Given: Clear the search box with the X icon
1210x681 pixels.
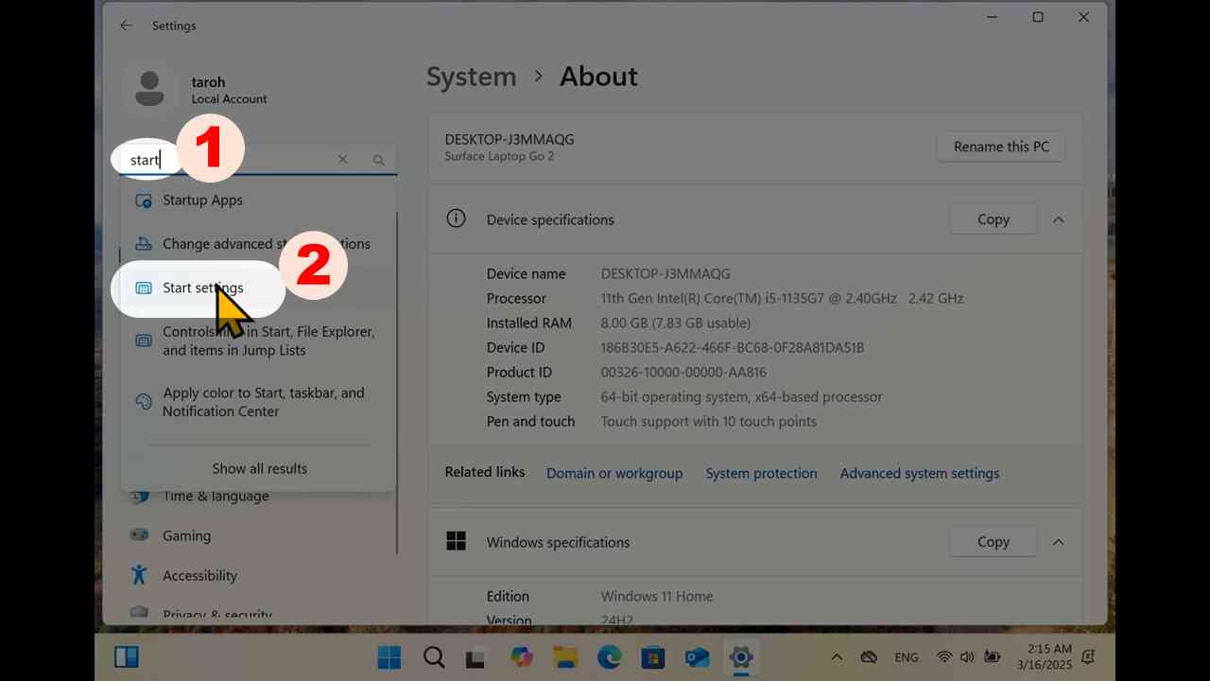Looking at the screenshot, I should click(x=343, y=160).
